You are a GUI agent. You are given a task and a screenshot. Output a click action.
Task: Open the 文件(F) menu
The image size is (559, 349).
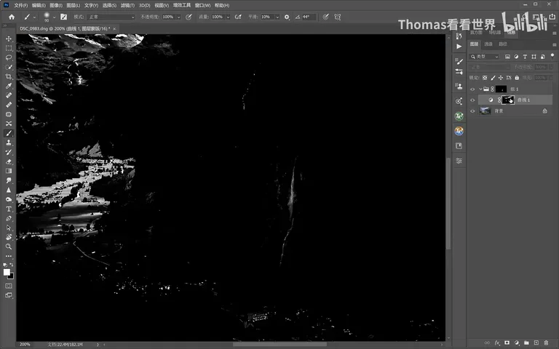[20, 5]
